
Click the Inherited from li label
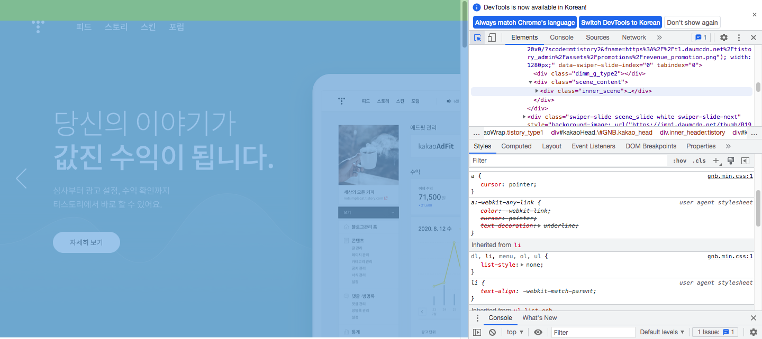click(496, 245)
